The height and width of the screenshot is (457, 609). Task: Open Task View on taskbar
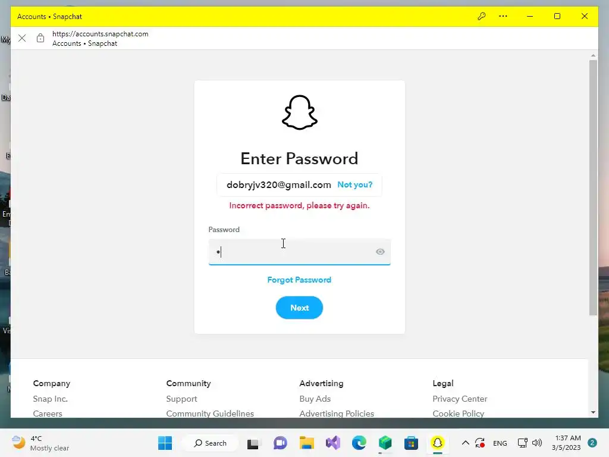tap(253, 443)
